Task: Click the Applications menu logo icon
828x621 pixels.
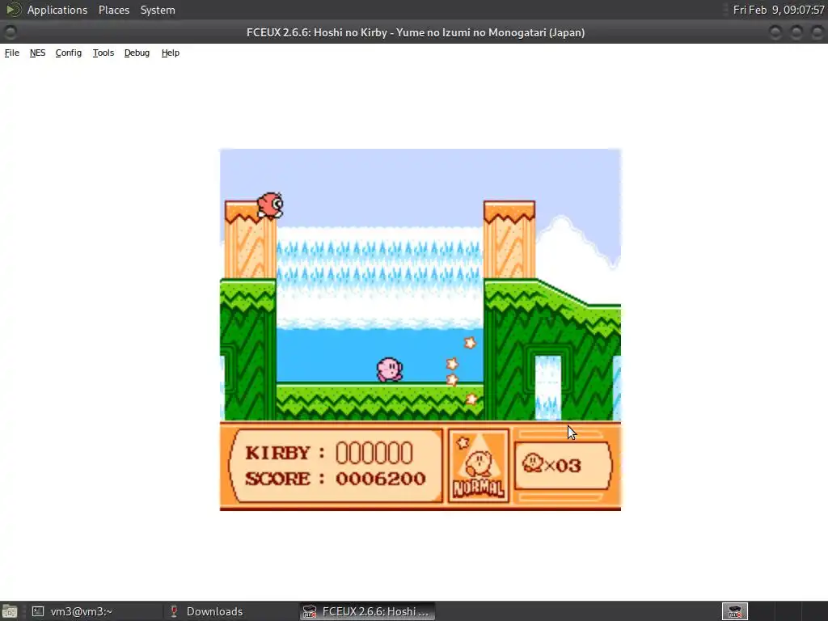Action: [x=13, y=10]
